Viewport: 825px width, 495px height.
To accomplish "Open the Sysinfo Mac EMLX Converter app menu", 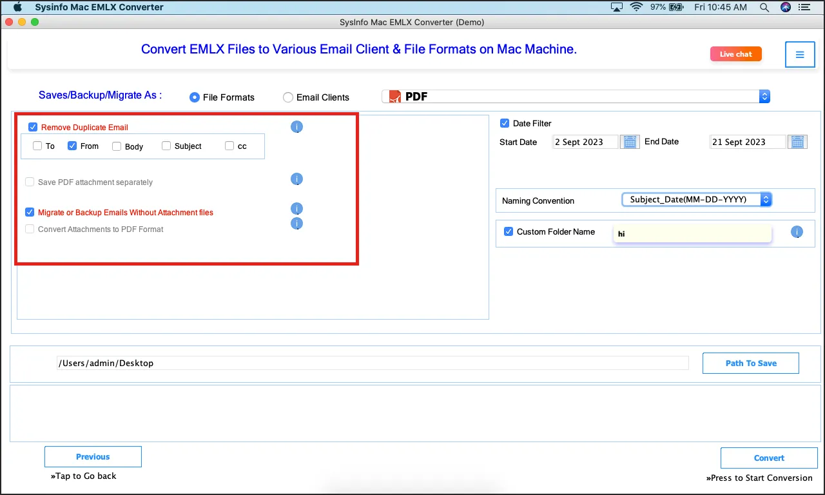I will 99,7.
